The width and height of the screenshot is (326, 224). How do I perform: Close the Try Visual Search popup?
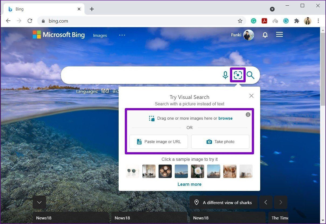251,96
